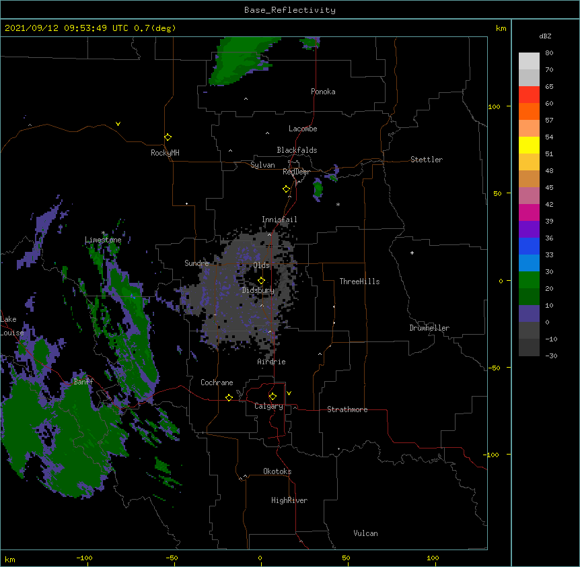Click the white plus marker northeast of ThreeHills
Image resolution: width=580 pixels, height=567 pixels.
click(412, 253)
